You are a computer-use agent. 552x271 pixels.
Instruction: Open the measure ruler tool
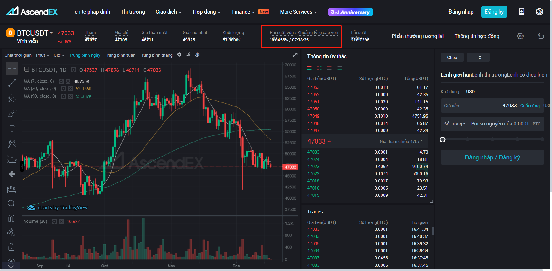11,189
